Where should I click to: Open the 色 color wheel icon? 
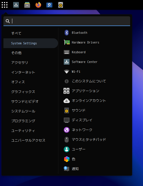click(x=67, y=159)
